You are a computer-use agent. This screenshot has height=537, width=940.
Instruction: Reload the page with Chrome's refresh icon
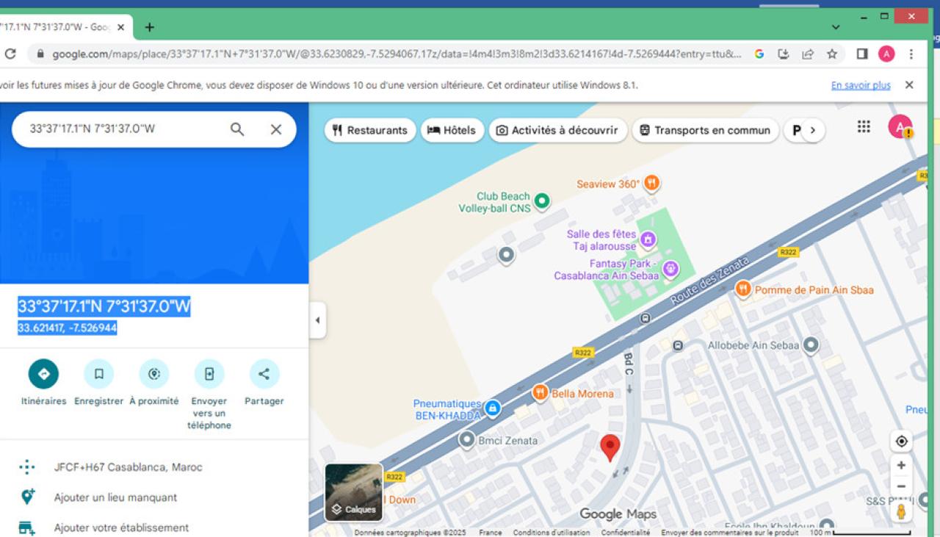pos(10,54)
